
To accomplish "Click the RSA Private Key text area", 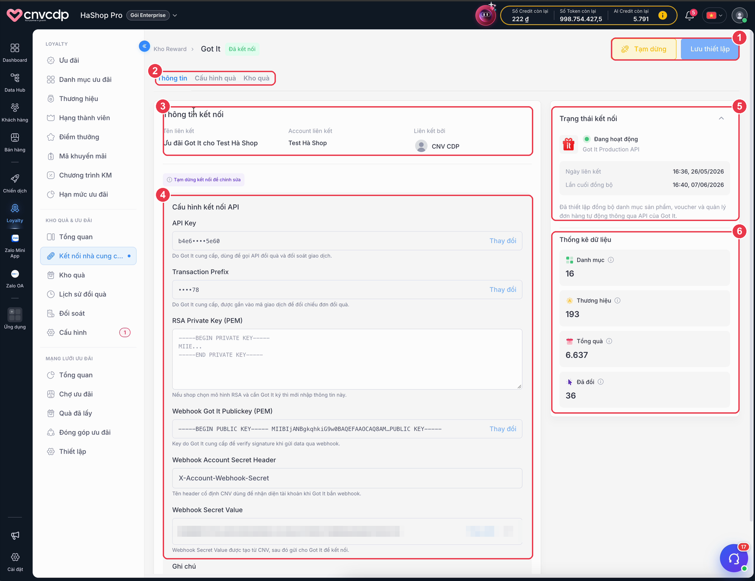I will point(347,359).
